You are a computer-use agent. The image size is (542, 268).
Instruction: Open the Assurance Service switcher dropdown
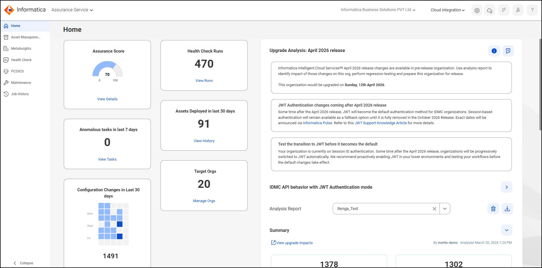point(72,10)
